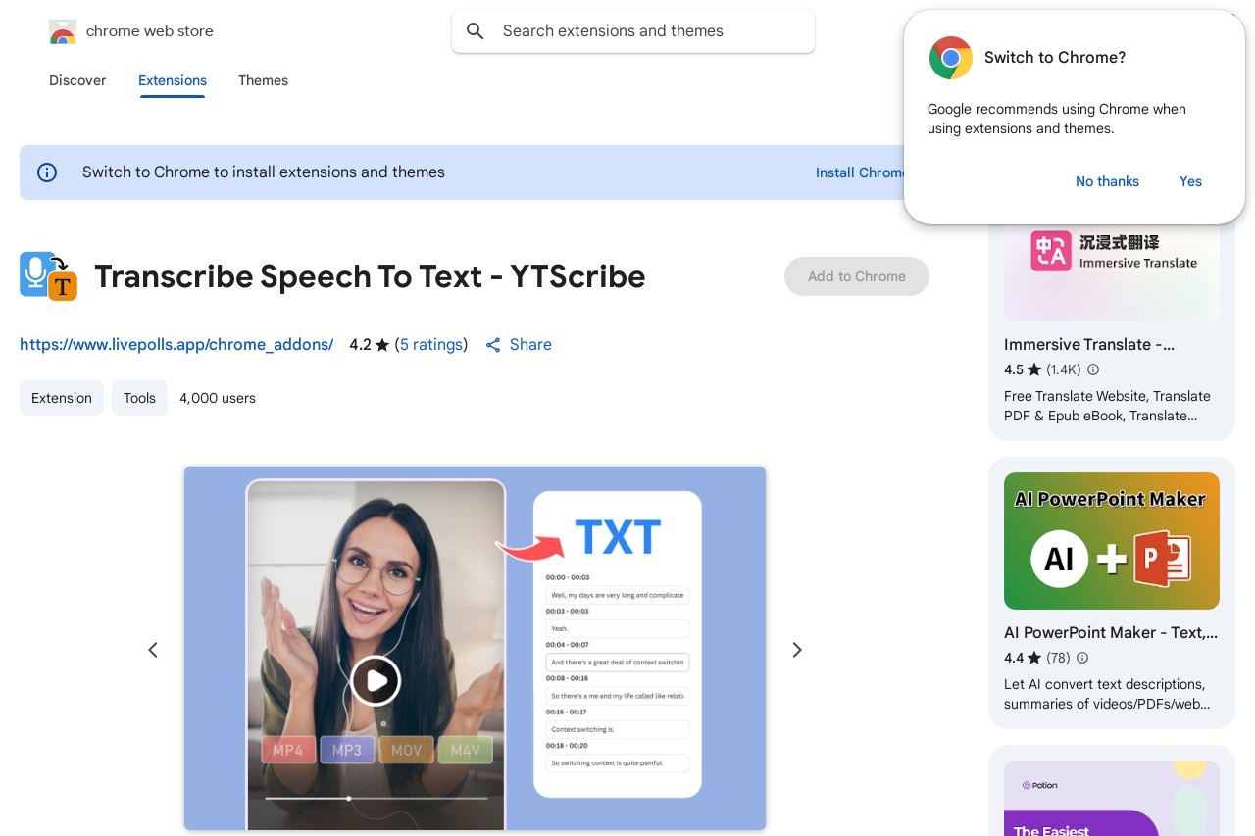1255x836 pixels.
Task: Click the Potion extension thumbnail
Action: (x=1112, y=798)
